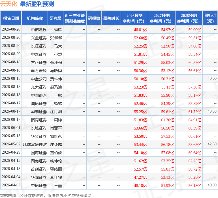Click institution name 中泰证券

pos(39,54)
